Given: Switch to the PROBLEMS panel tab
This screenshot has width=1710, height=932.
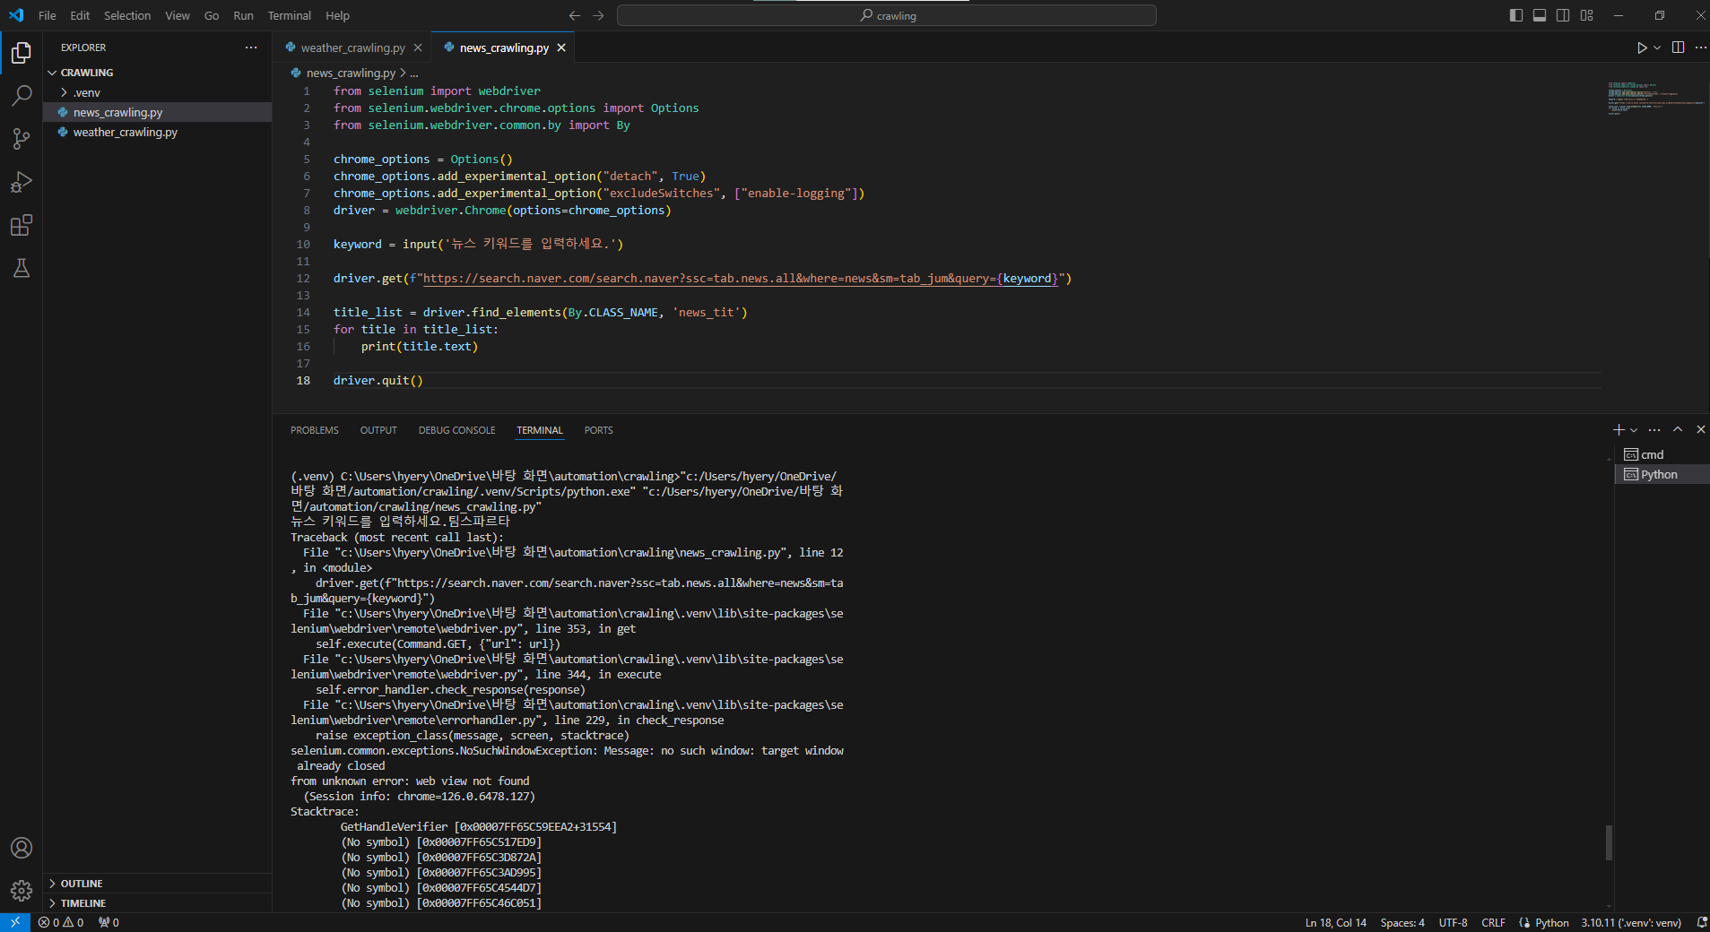Looking at the screenshot, I should tap(315, 430).
